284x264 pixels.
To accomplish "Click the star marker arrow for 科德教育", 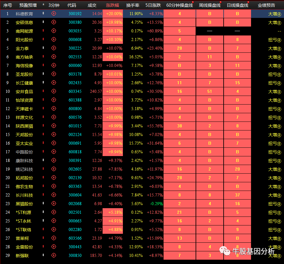I will tap(43, 13).
